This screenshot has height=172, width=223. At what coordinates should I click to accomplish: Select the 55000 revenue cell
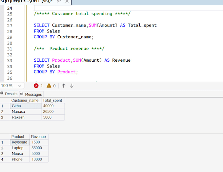click(x=39, y=148)
